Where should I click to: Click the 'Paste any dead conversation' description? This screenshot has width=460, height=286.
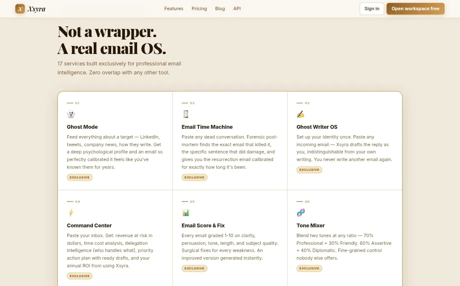point(230,152)
